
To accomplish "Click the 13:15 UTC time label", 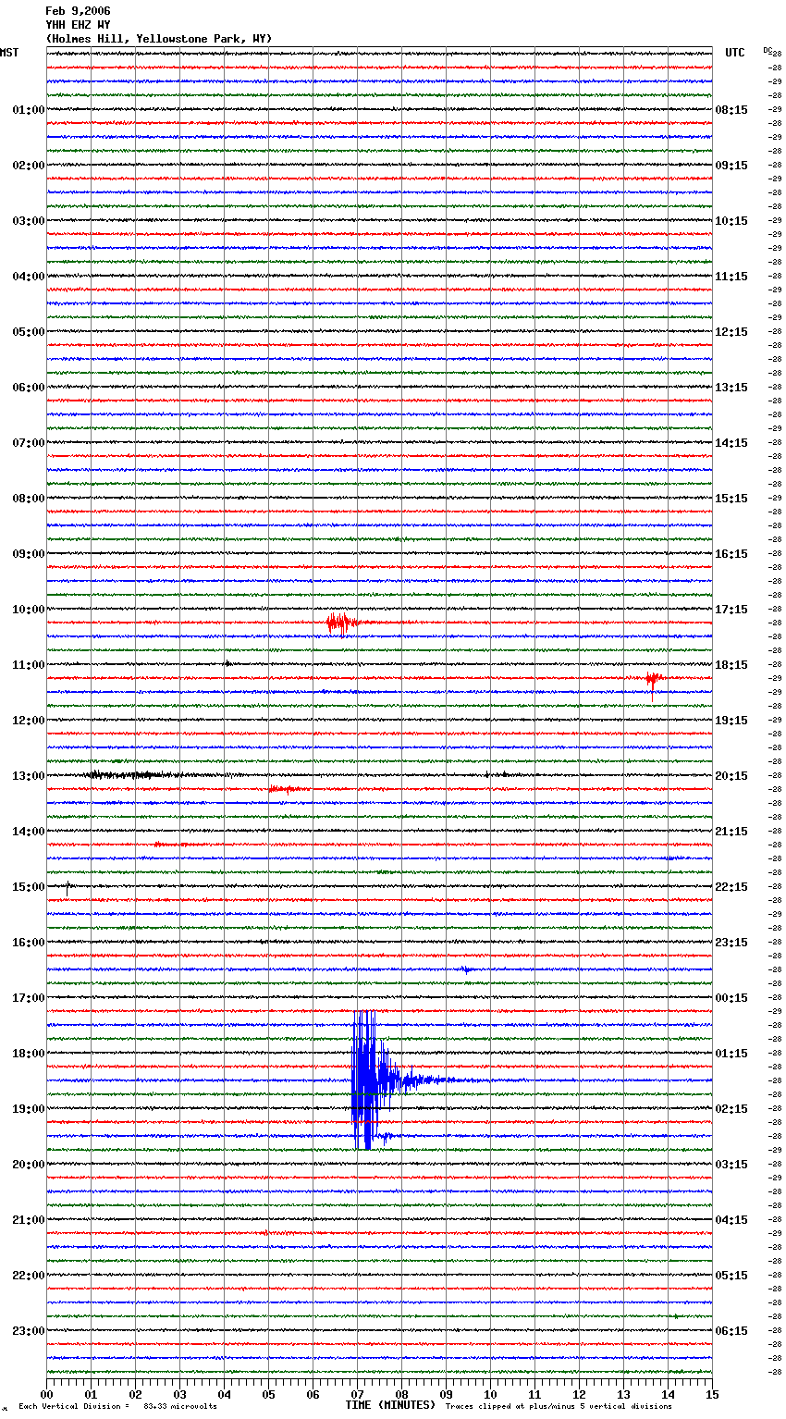I will tap(731, 388).
